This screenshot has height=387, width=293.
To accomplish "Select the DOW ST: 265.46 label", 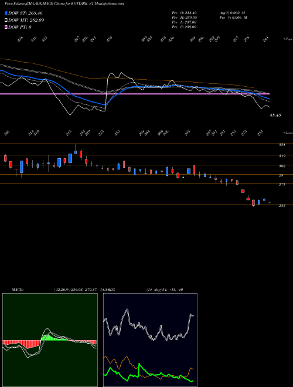I will [25, 13].
